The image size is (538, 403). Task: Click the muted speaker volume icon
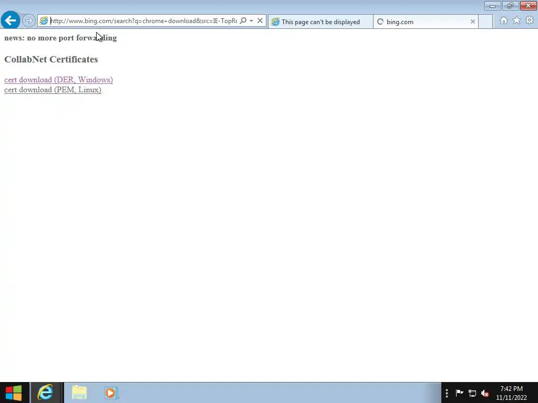coord(485,393)
